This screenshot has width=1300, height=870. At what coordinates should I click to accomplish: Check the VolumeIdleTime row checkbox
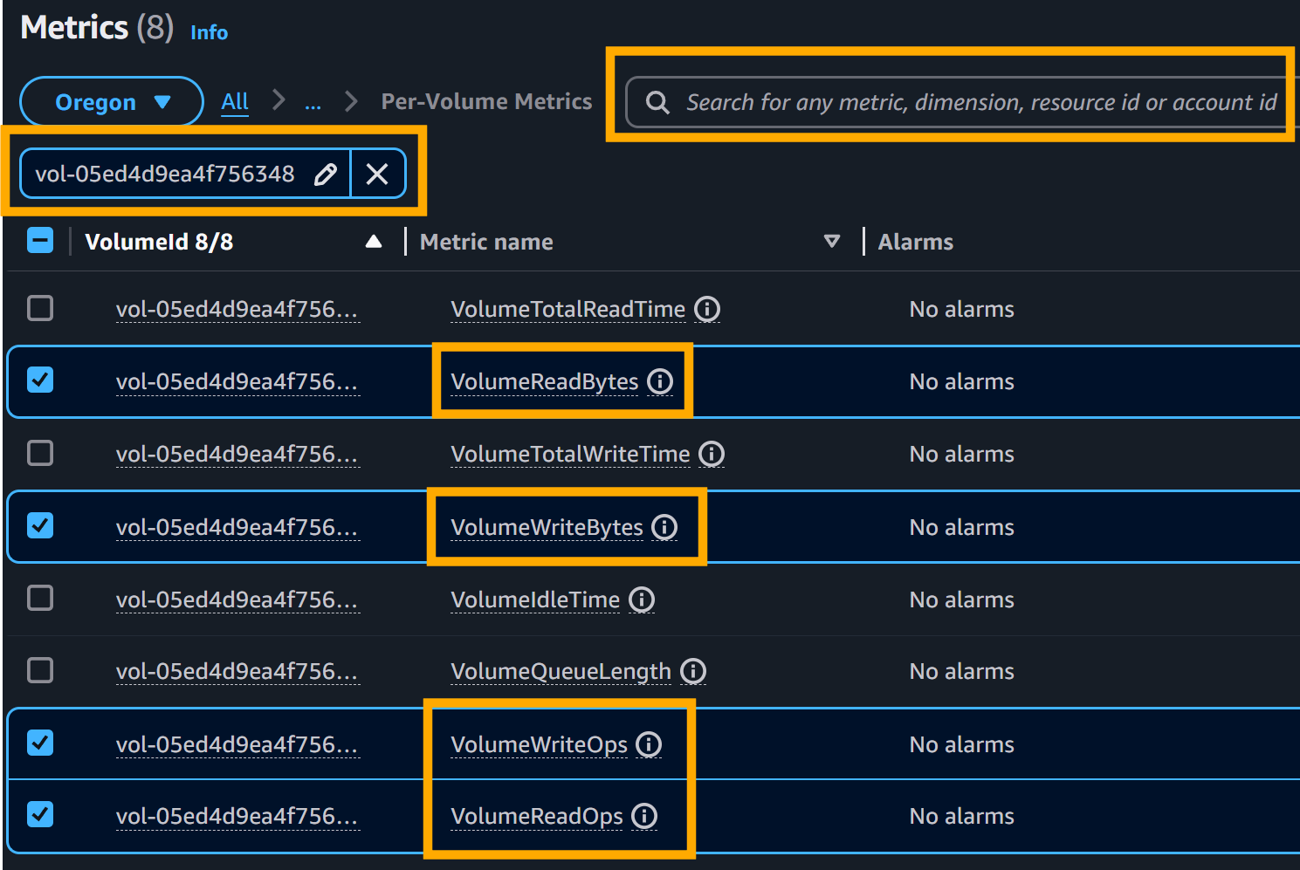pyautogui.click(x=40, y=598)
